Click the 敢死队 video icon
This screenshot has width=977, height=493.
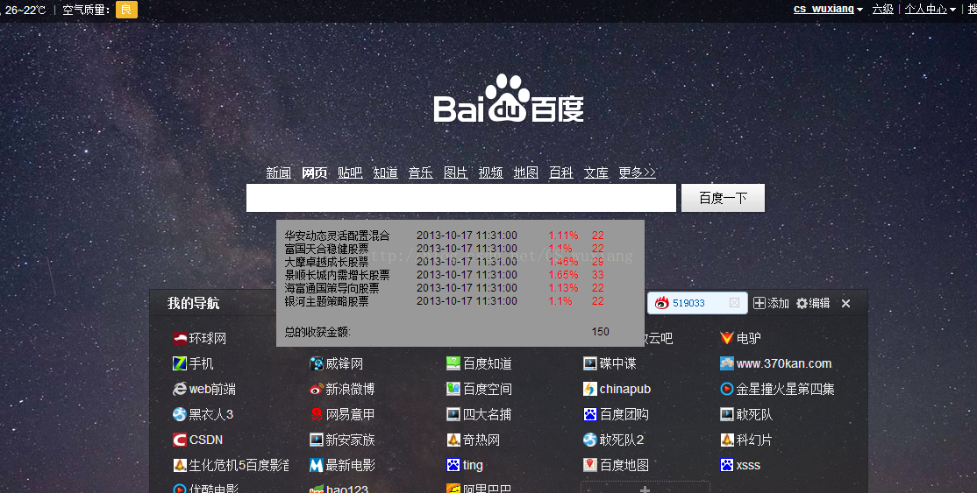(726, 414)
